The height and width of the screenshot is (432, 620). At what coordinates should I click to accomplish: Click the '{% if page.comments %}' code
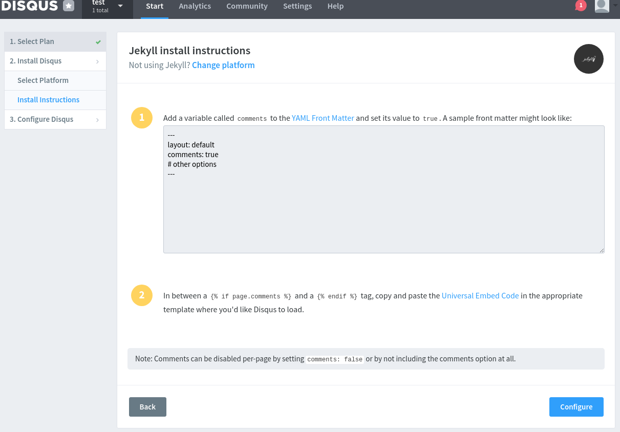[x=251, y=296]
